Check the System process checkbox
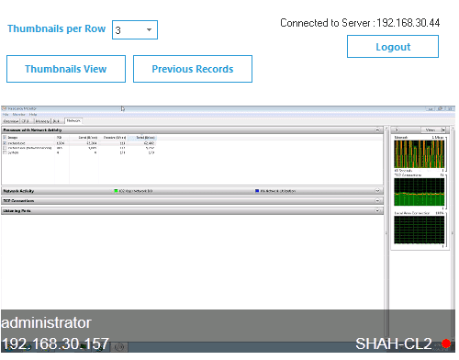The image size is (459, 360). [5, 152]
